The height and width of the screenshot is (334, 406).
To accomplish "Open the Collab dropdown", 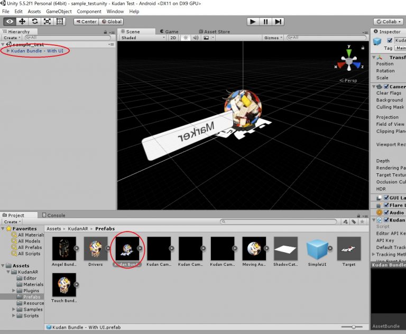I will [389, 22].
